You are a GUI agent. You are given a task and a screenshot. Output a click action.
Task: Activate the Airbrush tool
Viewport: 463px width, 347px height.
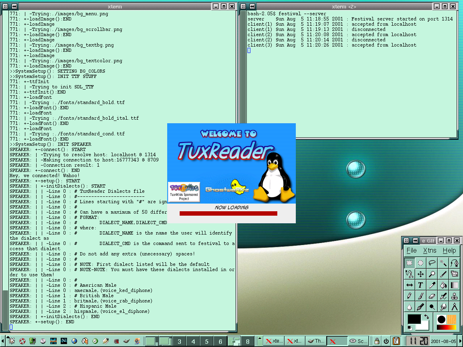(443, 296)
